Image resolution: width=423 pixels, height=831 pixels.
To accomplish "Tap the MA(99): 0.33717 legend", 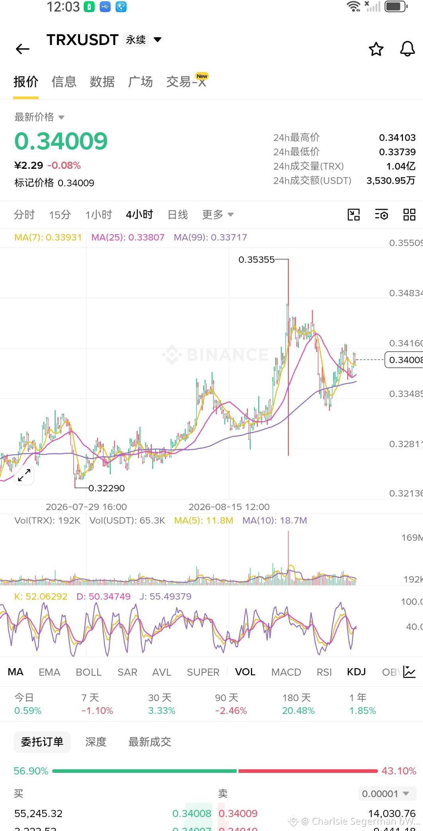I will point(210,237).
